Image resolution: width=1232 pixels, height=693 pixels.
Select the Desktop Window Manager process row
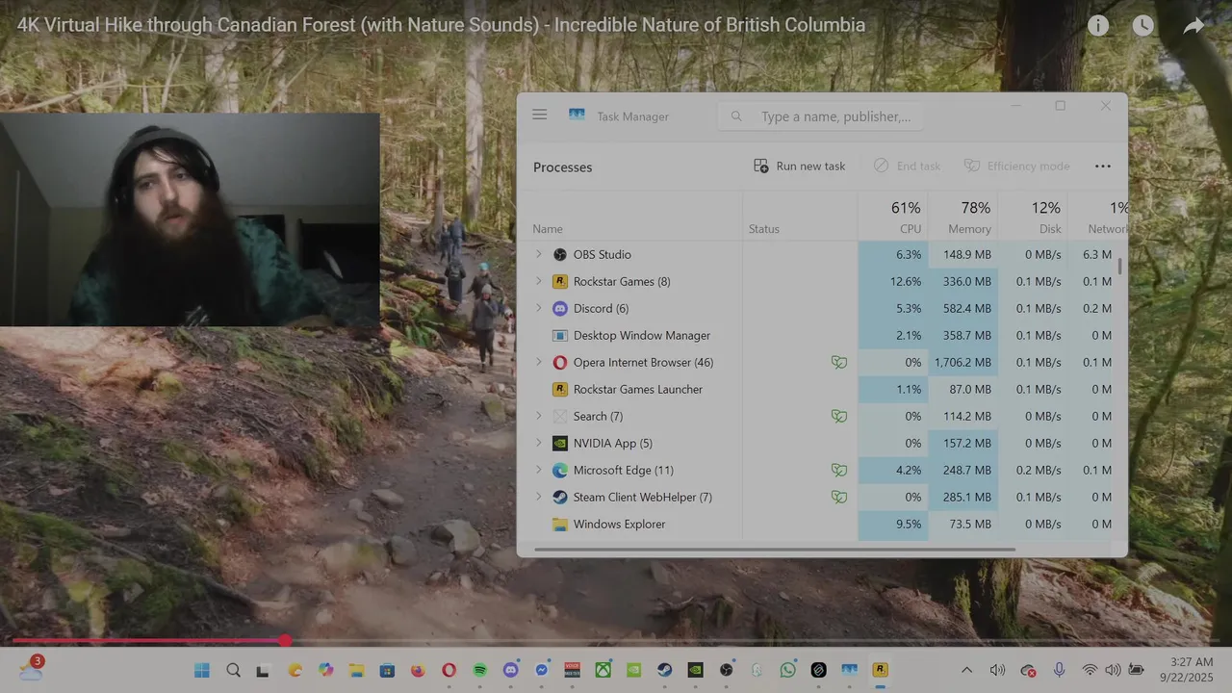pyautogui.click(x=823, y=335)
